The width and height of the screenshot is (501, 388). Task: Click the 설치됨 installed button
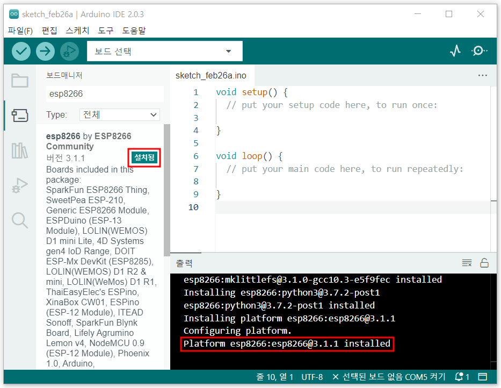[x=144, y=157]
